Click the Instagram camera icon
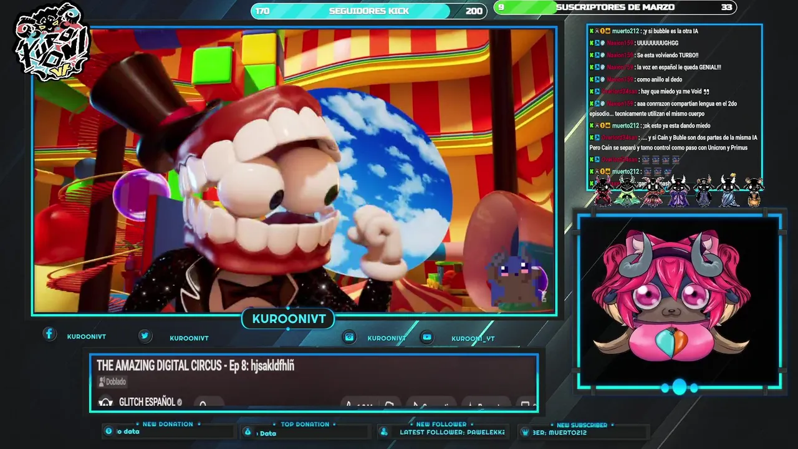 [x=350, y=337]
